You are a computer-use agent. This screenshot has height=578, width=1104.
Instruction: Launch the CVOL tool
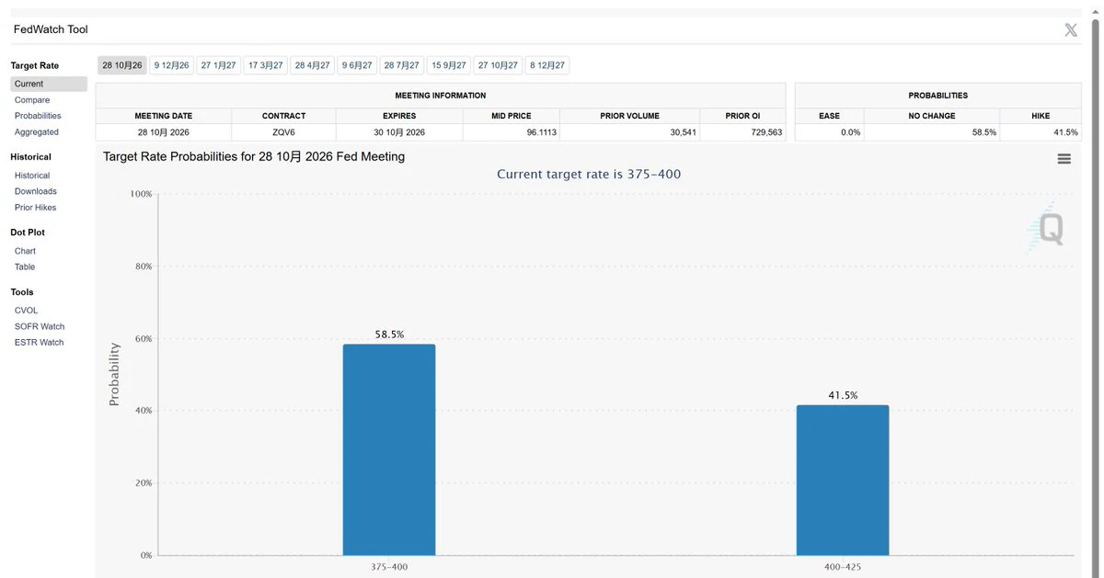(26, 311)
